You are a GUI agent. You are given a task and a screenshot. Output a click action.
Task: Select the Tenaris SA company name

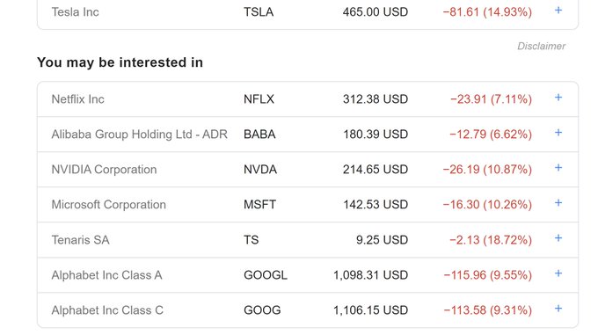(81, 240)
